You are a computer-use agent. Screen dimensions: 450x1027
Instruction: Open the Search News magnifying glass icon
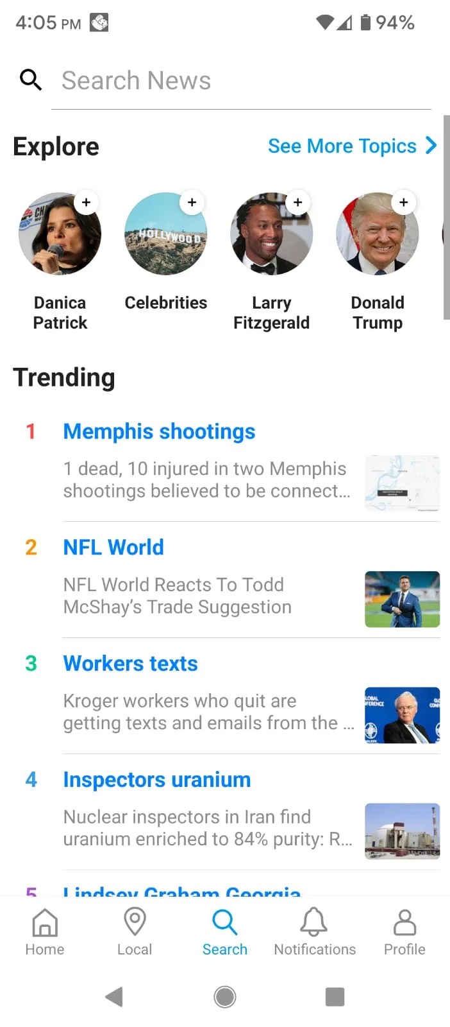click(x=31, y=80)
